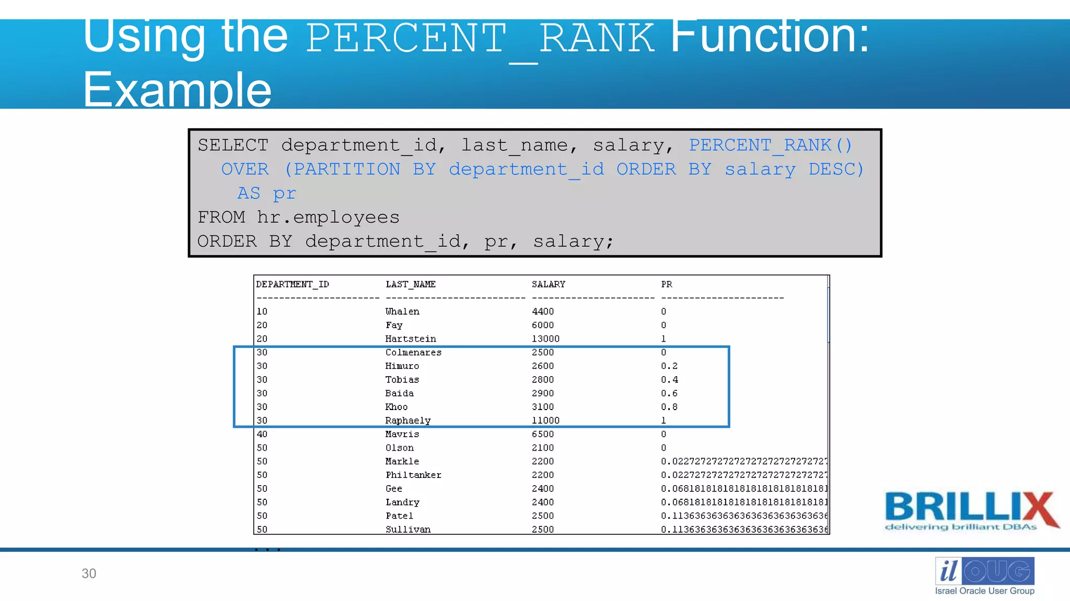Click department id 10
This screenshot has height=601, width=1070.
[262, 311]
